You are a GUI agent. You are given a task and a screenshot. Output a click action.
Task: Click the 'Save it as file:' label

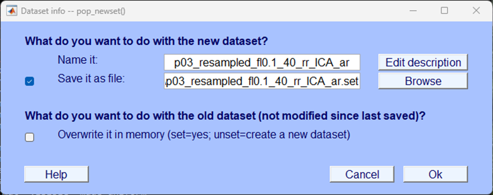pyautogui.click(x=91, y=78)
